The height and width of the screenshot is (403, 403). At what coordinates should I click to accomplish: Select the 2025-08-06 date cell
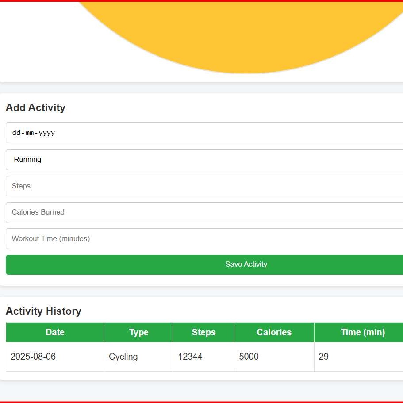click(x=33, y=357)
